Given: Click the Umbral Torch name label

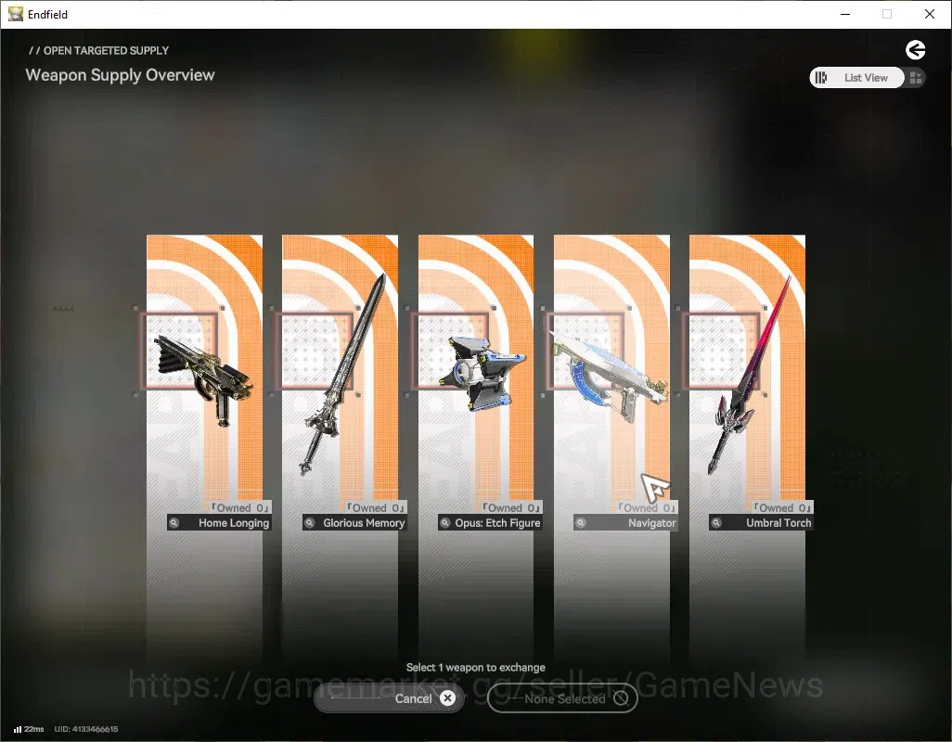Looking at the screenshot, I should pyautogui.click(x=778, y=522).
